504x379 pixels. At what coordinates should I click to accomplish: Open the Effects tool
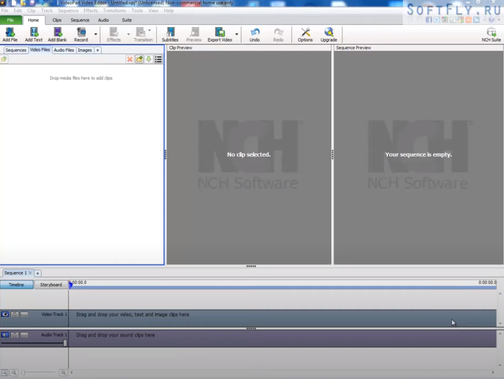(x=114, y=35)
